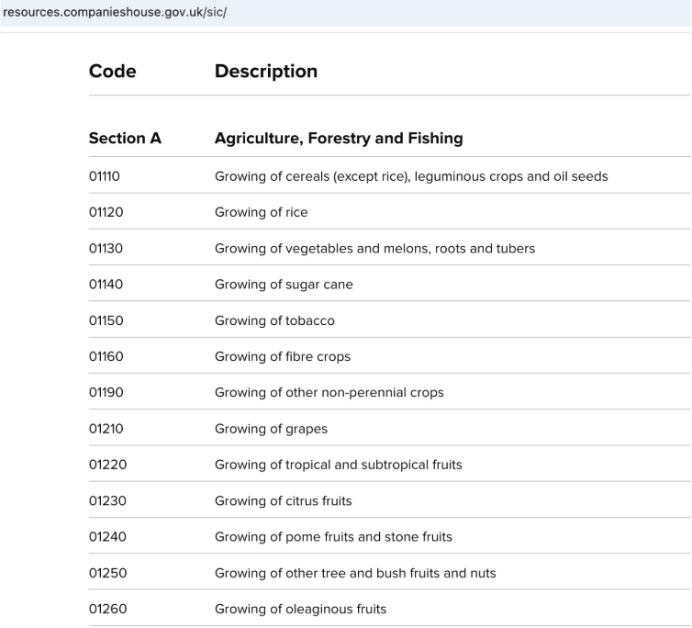Click the Growing of rice row
Image resolution: width=692 pixels, height=628 pixels.
pos(390,212)
